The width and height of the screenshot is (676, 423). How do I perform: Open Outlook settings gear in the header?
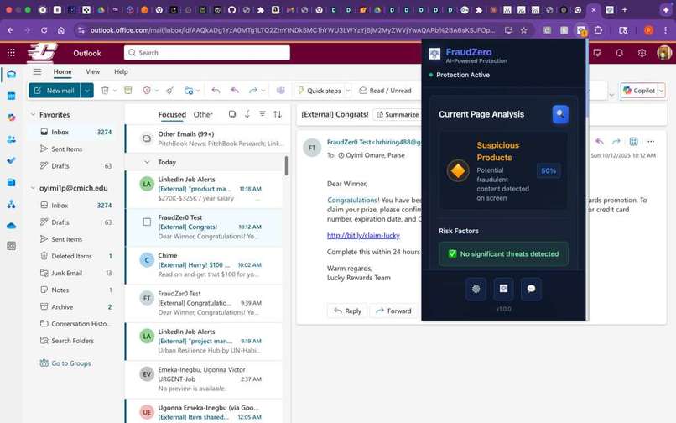642,53
